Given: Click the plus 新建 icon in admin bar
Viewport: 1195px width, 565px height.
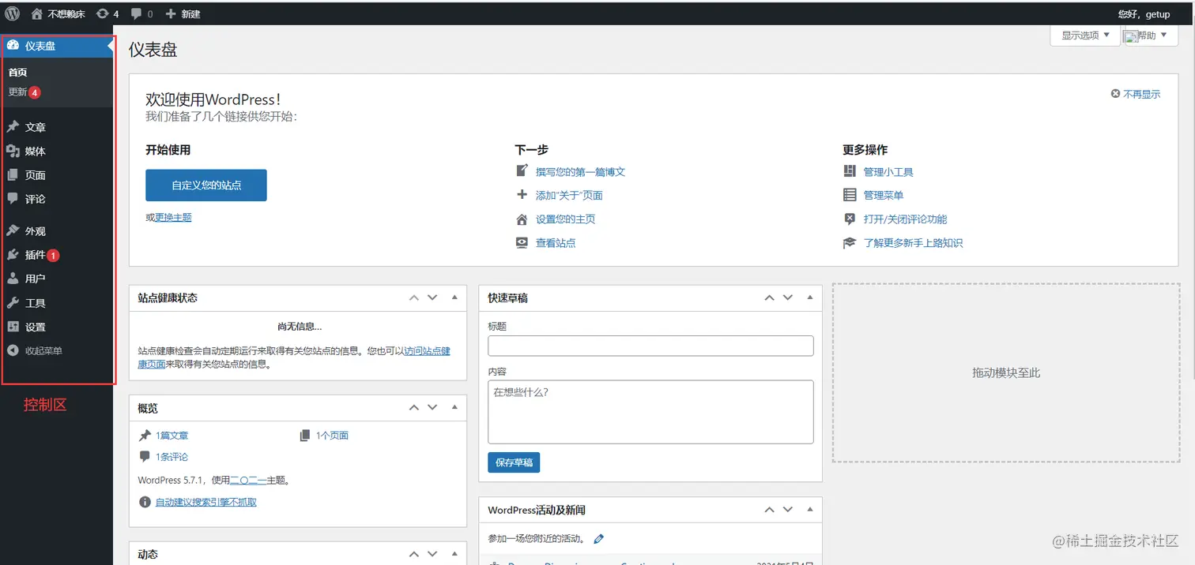Looking at the screenshot, I should (170, 13).
